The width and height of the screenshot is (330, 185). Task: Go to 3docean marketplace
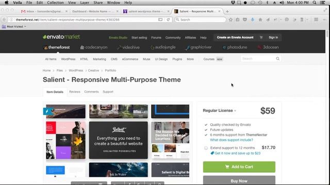coord(268,47)
